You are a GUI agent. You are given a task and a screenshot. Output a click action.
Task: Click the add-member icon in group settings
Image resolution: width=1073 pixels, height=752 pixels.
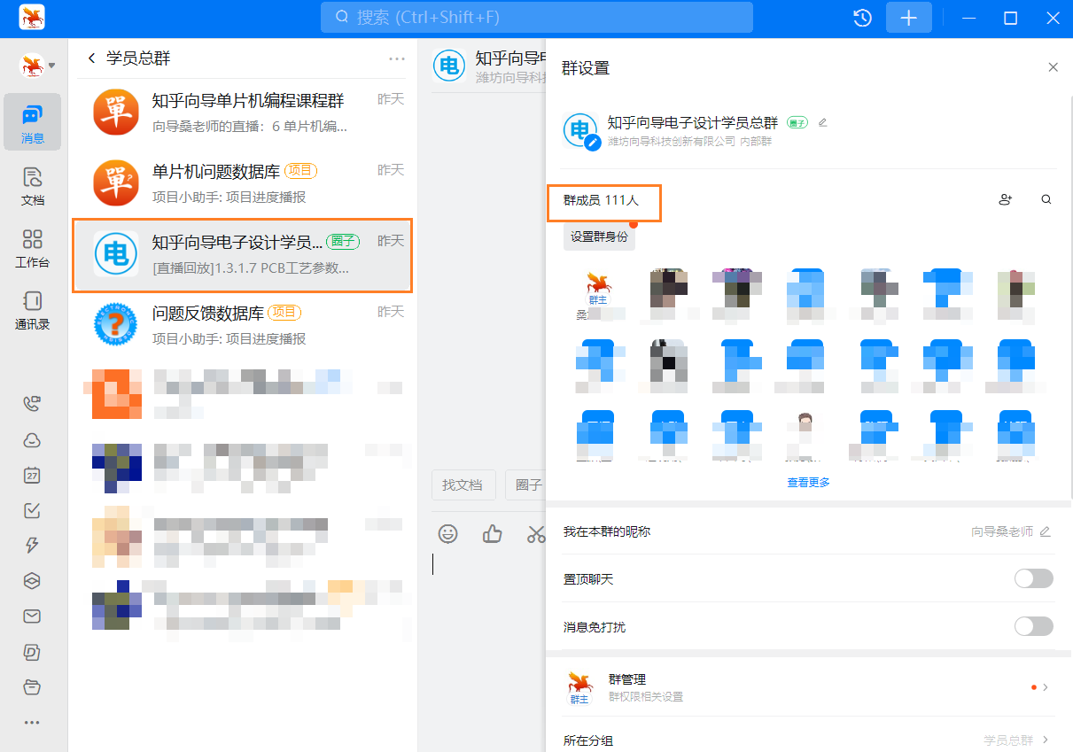tap(1006, 199)
